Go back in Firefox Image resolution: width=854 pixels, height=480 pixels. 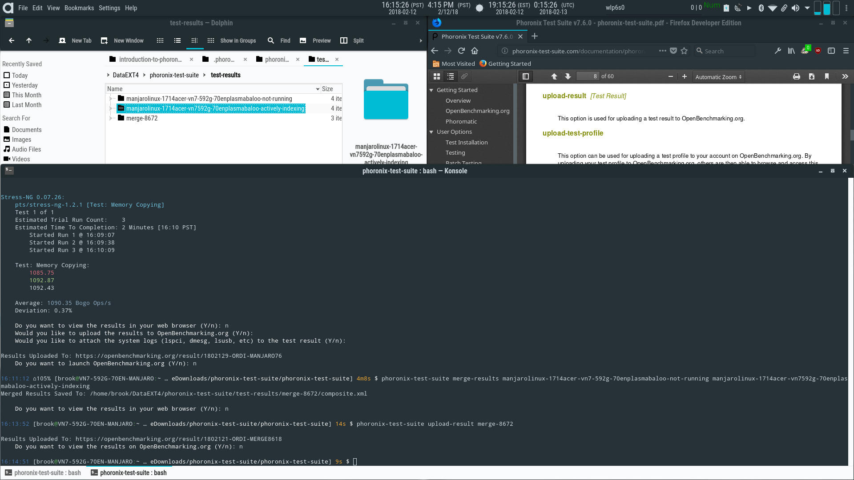(x=435, y=51)
